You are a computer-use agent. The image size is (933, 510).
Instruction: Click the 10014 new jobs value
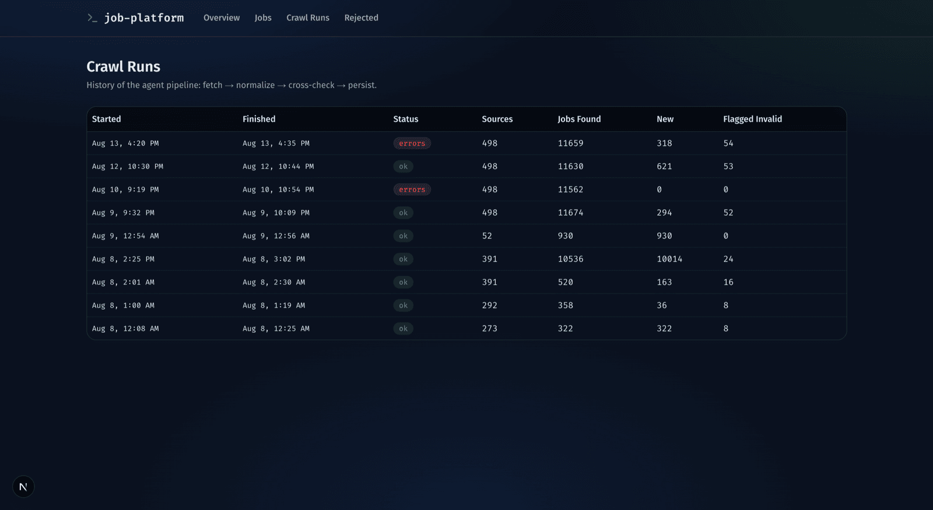point(669,259)
